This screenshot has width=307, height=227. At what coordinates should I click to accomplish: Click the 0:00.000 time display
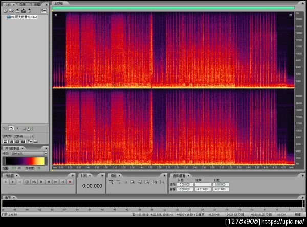tap(92, 186)
